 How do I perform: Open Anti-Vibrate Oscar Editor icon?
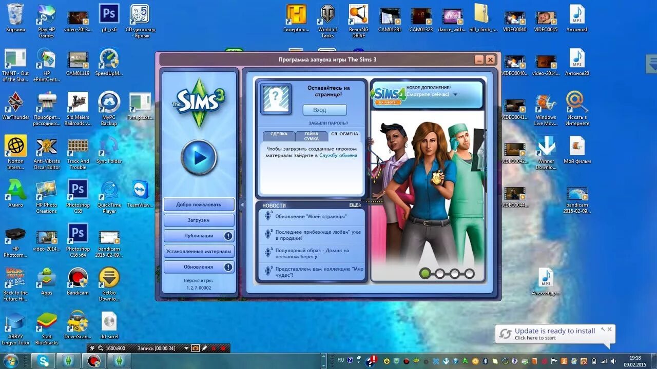(x=47, y=152)
